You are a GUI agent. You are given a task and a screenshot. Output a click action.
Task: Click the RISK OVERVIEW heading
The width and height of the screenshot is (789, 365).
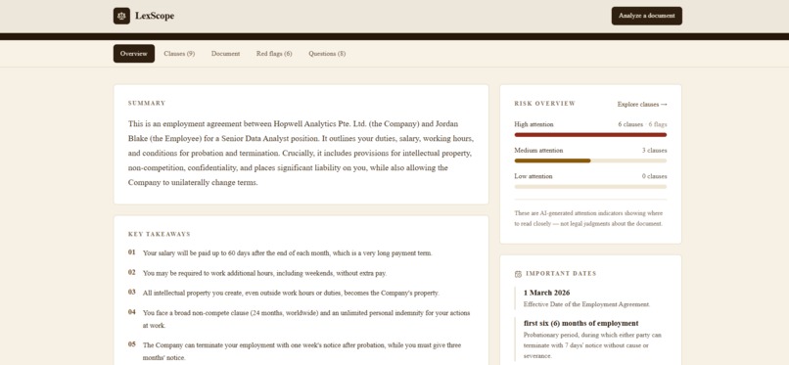544,104
